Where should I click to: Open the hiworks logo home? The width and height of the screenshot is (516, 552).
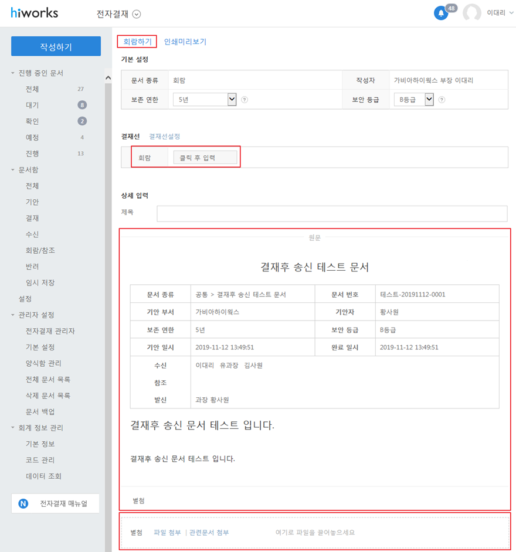point(34,13)
